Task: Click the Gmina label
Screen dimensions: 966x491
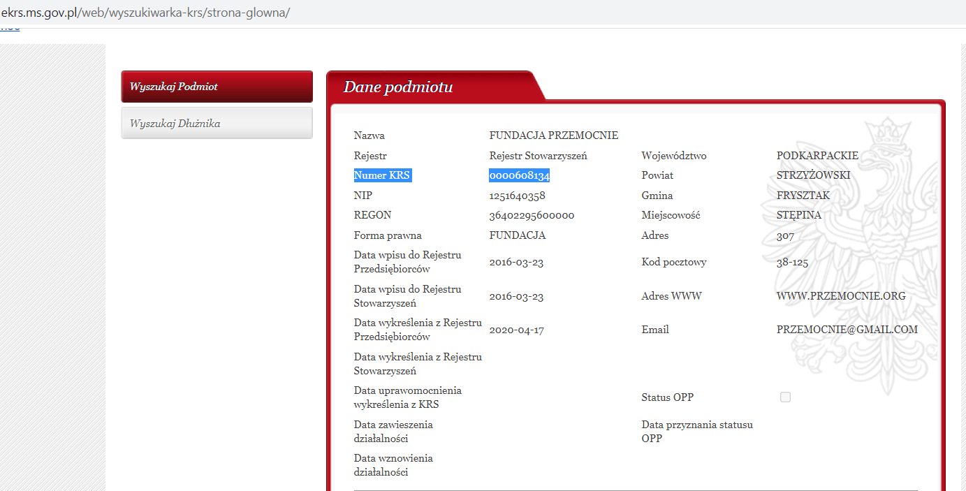Action: pos(657,196)
